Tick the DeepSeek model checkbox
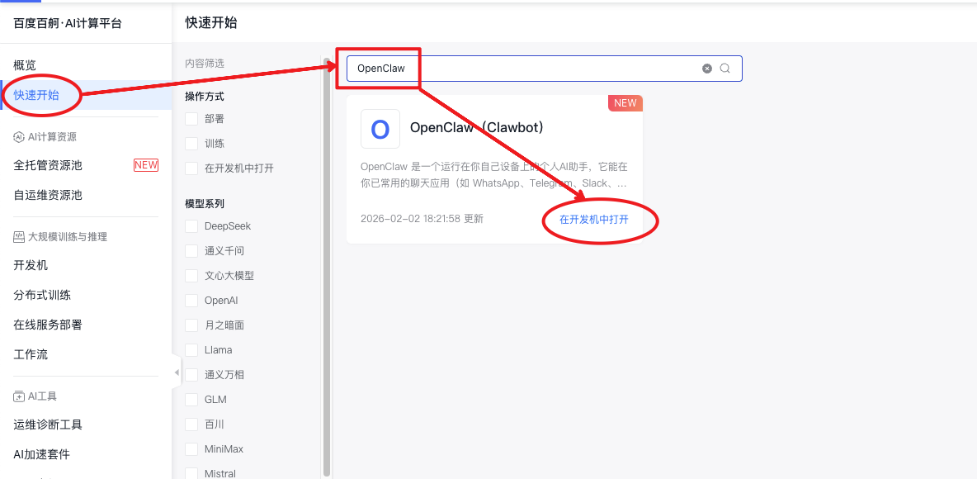The image size is (977, 479). point(191,226)
